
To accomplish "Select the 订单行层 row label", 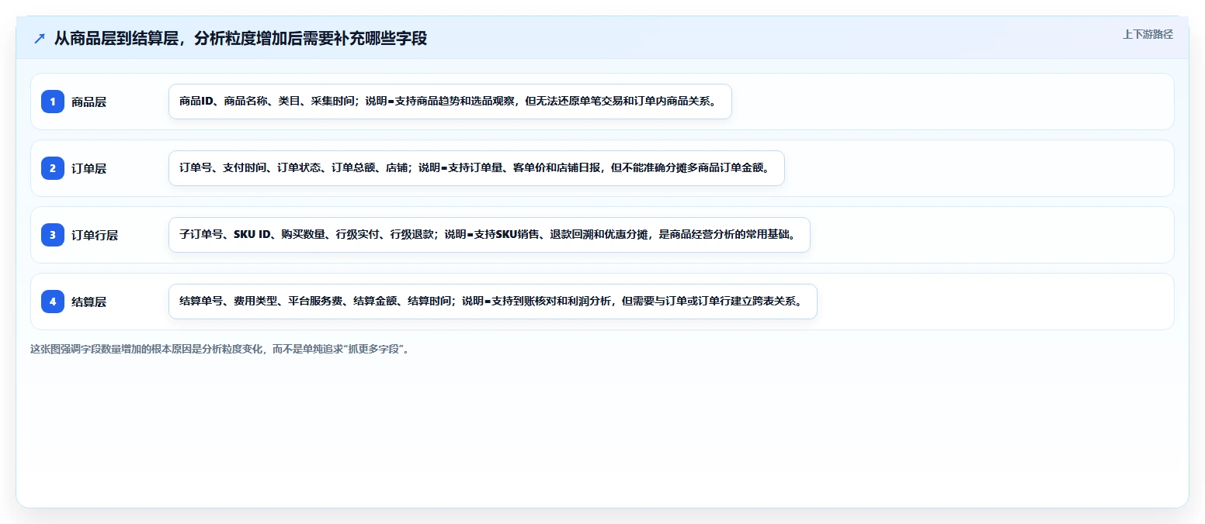I will 95,235.
